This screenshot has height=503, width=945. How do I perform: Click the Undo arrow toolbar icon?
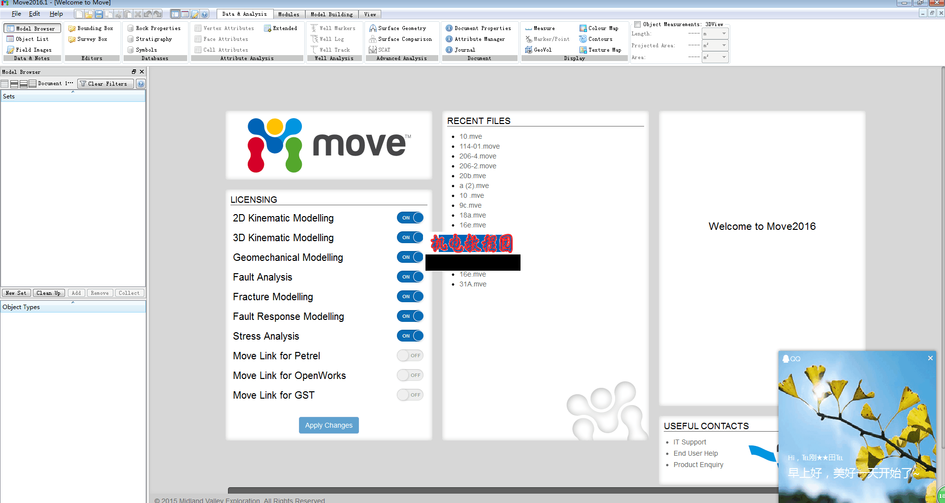(148, 14)
